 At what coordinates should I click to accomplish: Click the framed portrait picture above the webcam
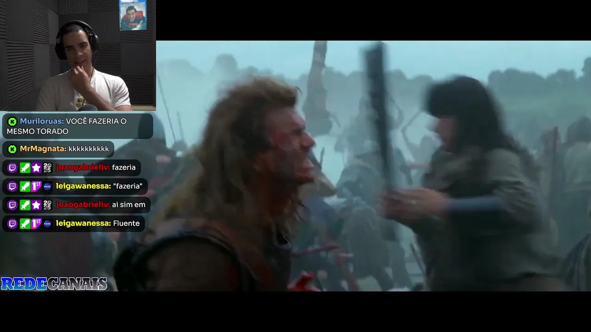pyautogui.click(x=133, y=15)
